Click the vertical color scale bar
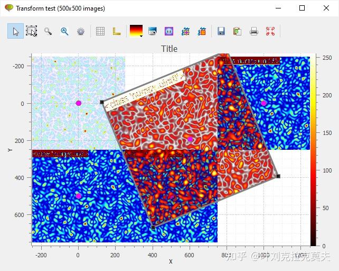339x271 pixels. click(x=313, y=151)
